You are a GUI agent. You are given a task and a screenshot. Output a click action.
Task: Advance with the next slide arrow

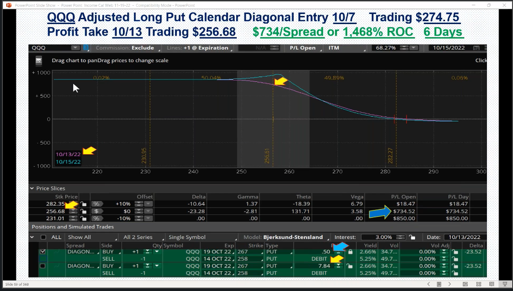tap(449, 284)
